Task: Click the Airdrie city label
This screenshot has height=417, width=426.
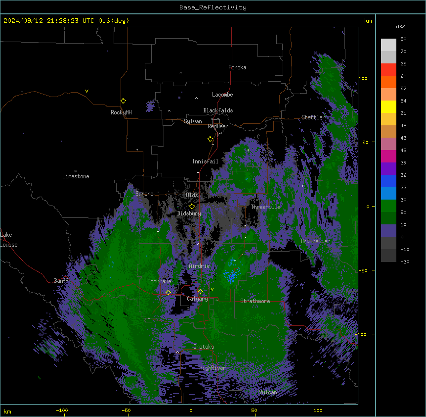Action: pyautogui.click(x=199, y=266)
